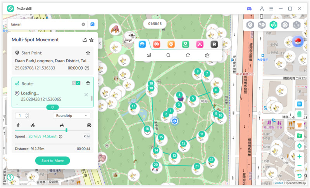Click the route filter icon in popup toolbar
This screenshot has height=188, width=310.
click(149, 55)
